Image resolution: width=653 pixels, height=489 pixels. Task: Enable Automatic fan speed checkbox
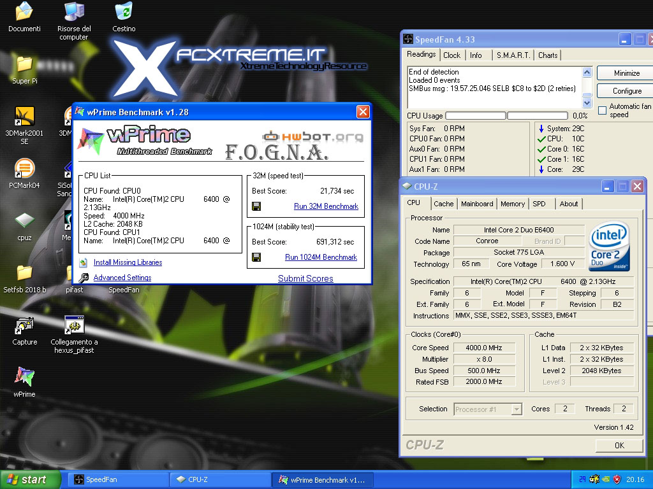pyautogui.click(x=602, y=110)
